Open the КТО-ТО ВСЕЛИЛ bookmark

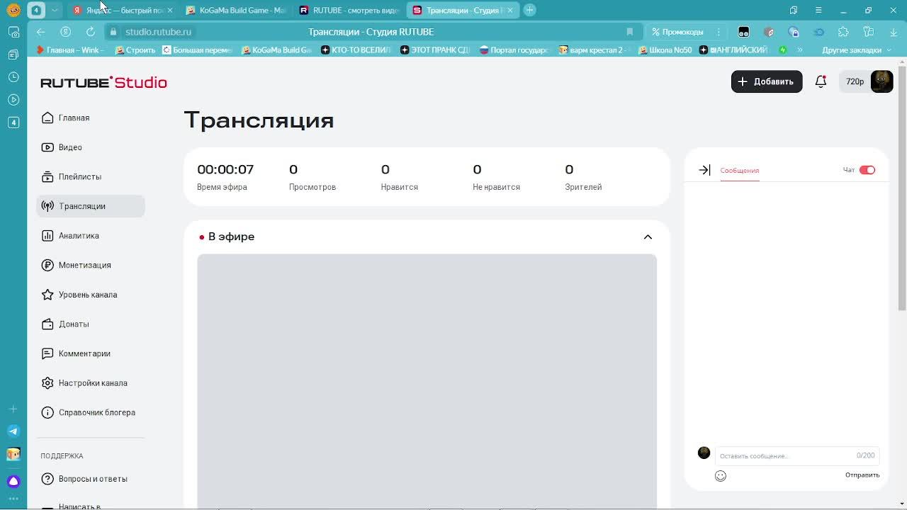(356, 50)
